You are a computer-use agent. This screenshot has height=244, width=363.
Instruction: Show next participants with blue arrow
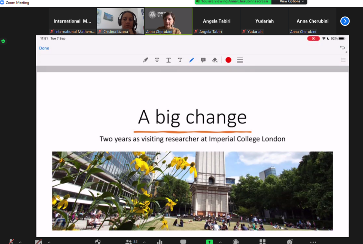(345, 21)
